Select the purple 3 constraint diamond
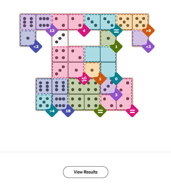This screenshot has height=196, width=171. click(x=116, y=95)
